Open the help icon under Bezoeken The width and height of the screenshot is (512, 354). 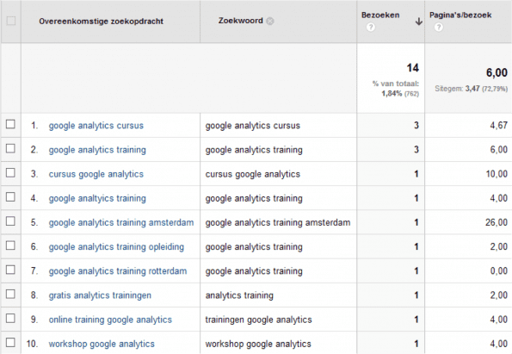coord(371,27)
